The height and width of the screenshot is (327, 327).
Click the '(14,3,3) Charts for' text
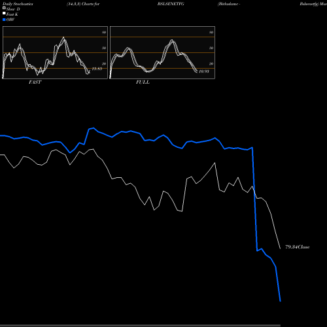(83, 4)
